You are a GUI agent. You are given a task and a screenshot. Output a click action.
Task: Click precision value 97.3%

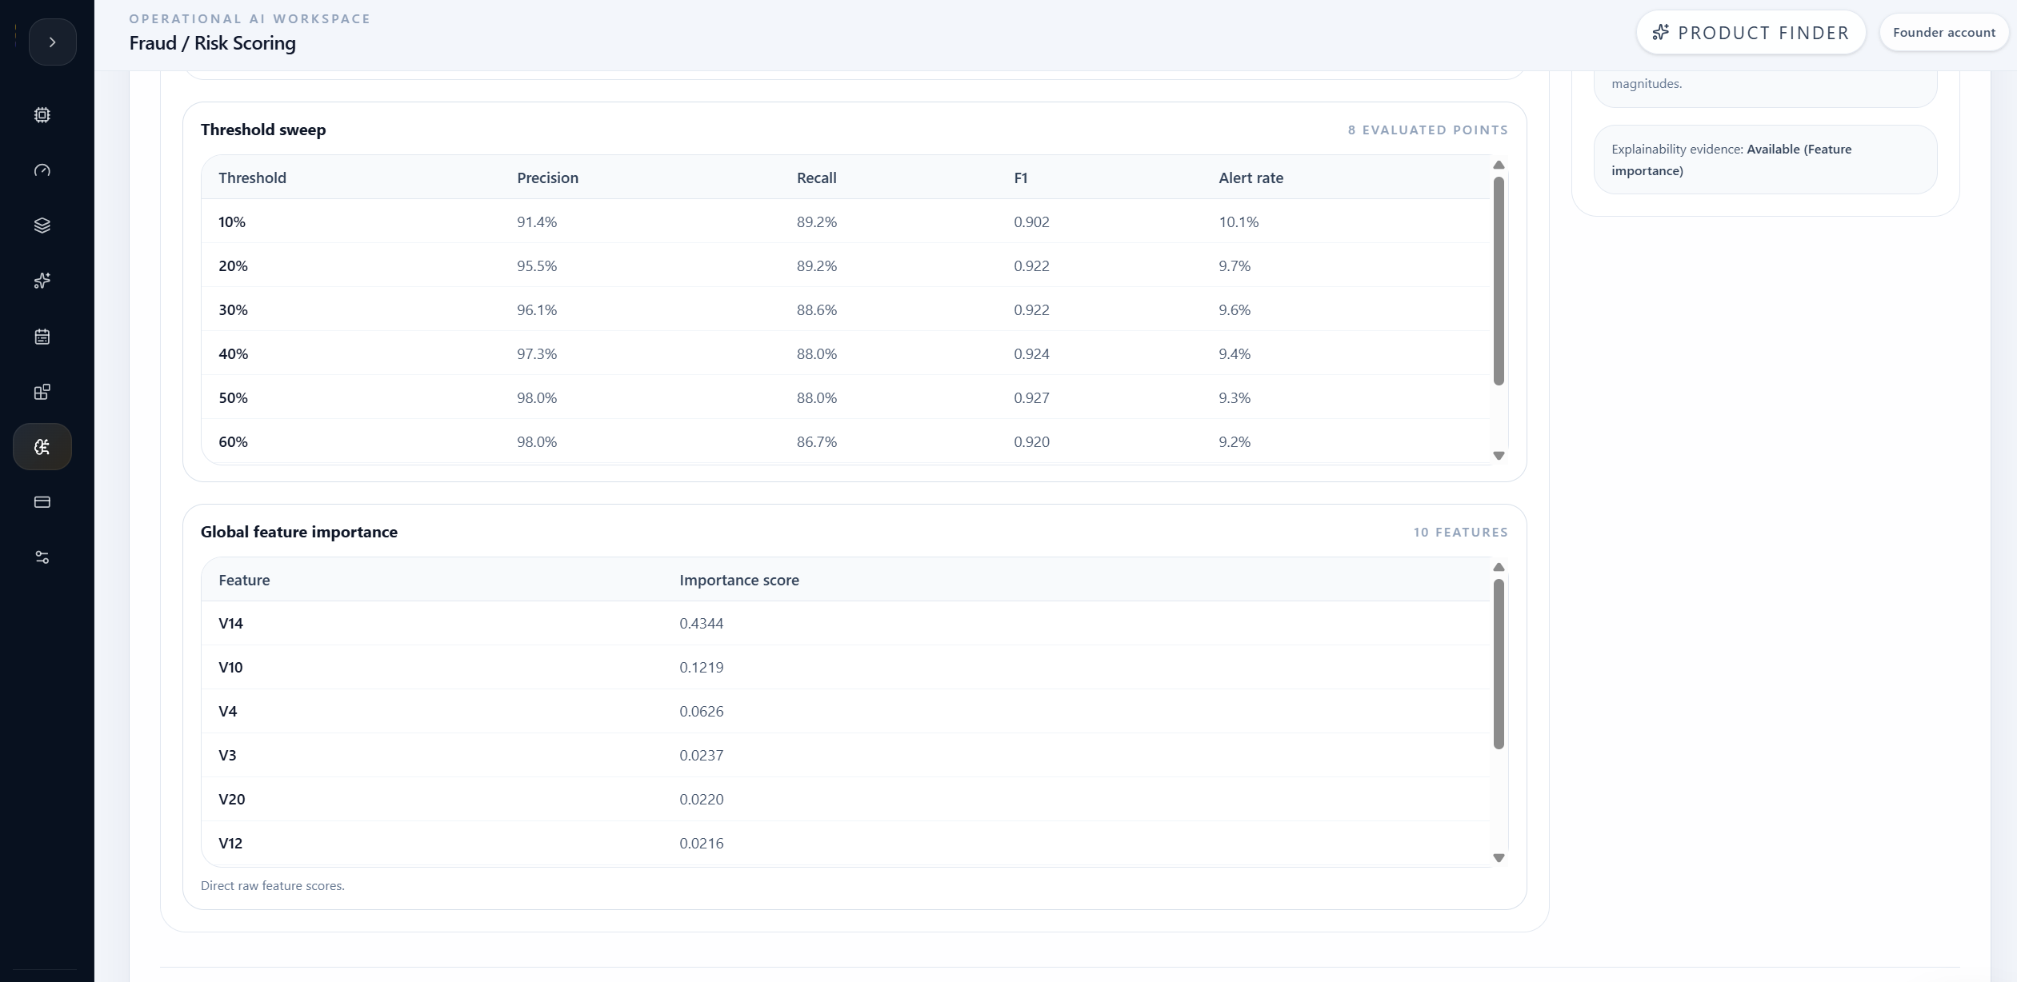(x=537, y=353)
